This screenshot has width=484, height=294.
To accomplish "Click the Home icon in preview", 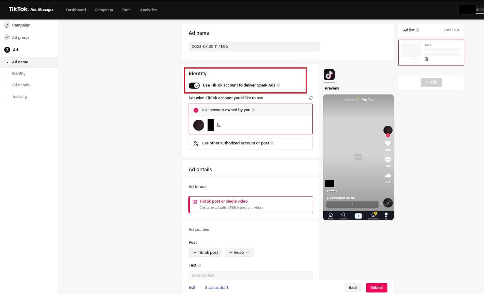I will 330,216.
